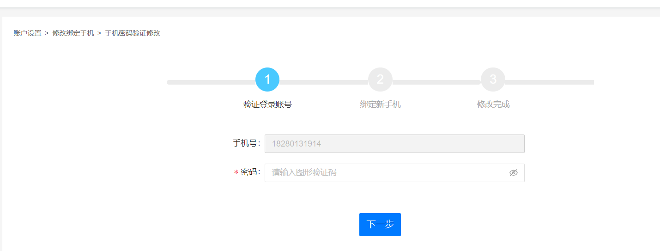Click the 绑定新手机 step label
660x251 pixels.
coord(380,104)
